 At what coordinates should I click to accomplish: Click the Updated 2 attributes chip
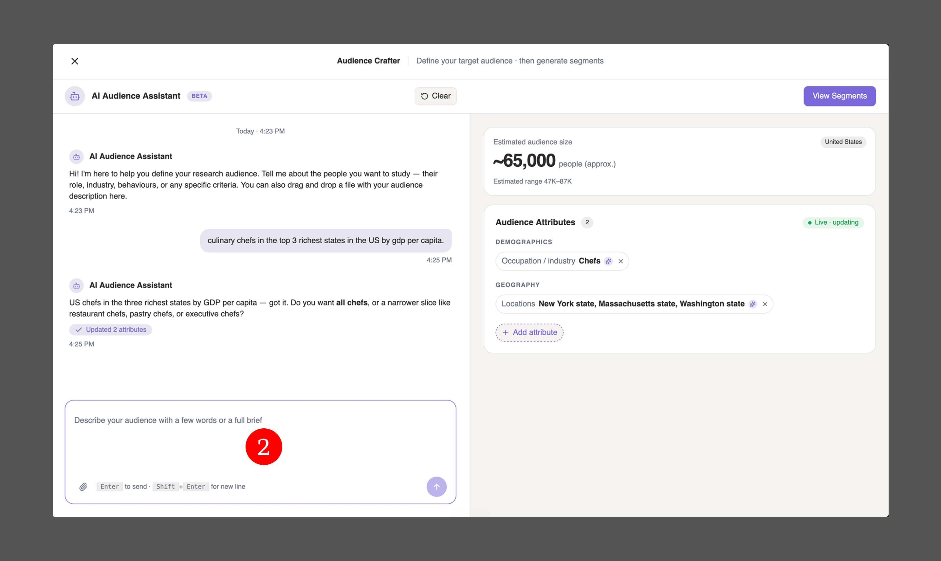click(x=111, y=330)
